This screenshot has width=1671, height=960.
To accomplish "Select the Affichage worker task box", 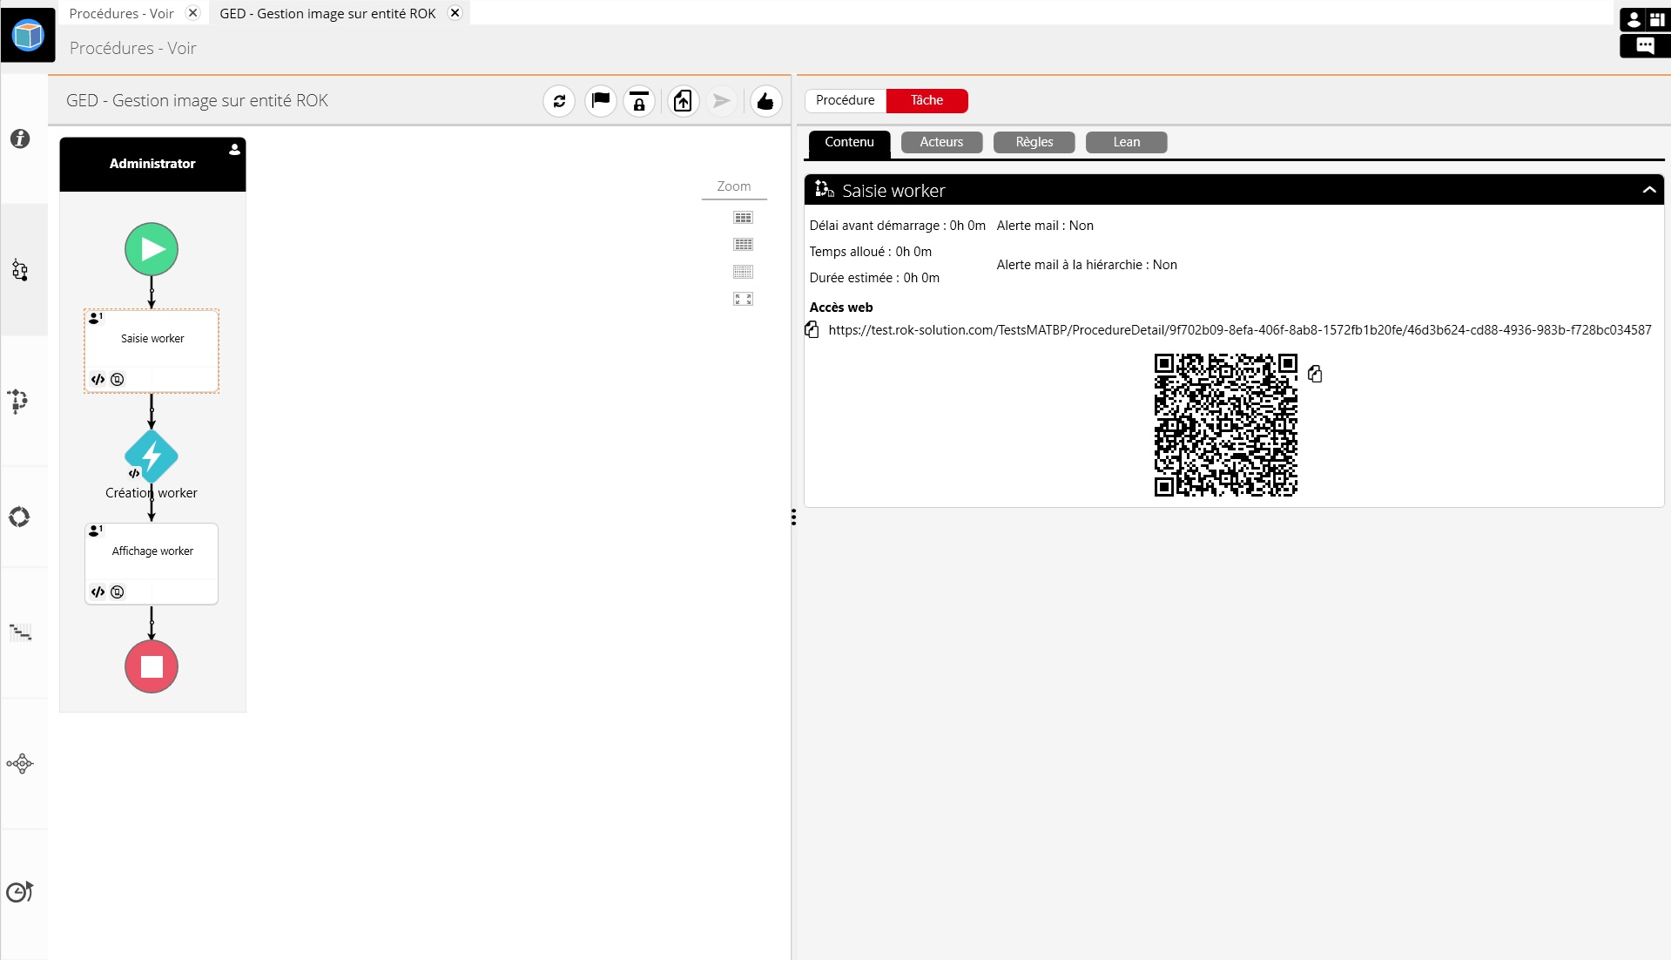I will click(152, 564).
